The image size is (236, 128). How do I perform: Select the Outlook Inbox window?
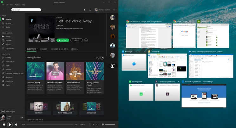(x=211, y=66)
